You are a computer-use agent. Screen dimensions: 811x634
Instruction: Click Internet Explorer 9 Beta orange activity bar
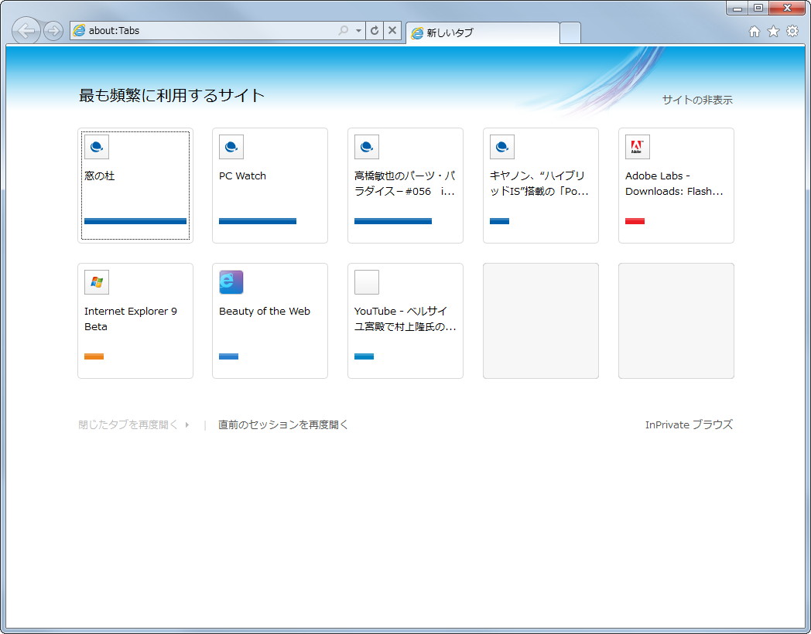[94, 356]
